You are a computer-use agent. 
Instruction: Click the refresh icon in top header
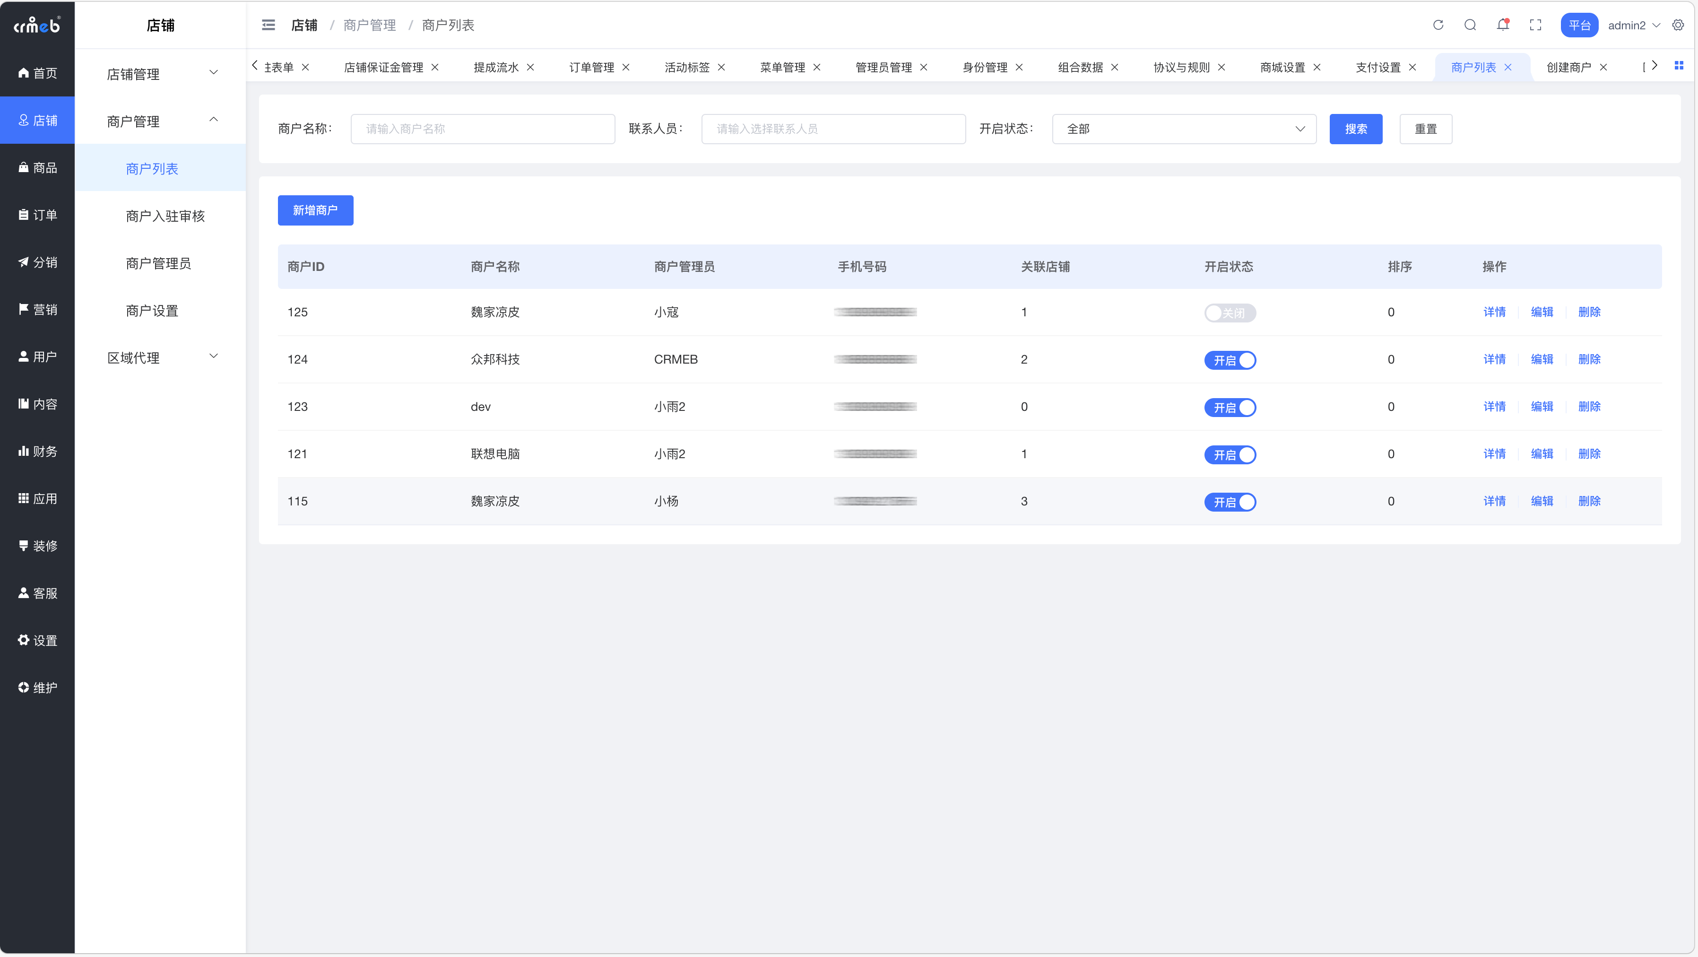point(1438,25)
